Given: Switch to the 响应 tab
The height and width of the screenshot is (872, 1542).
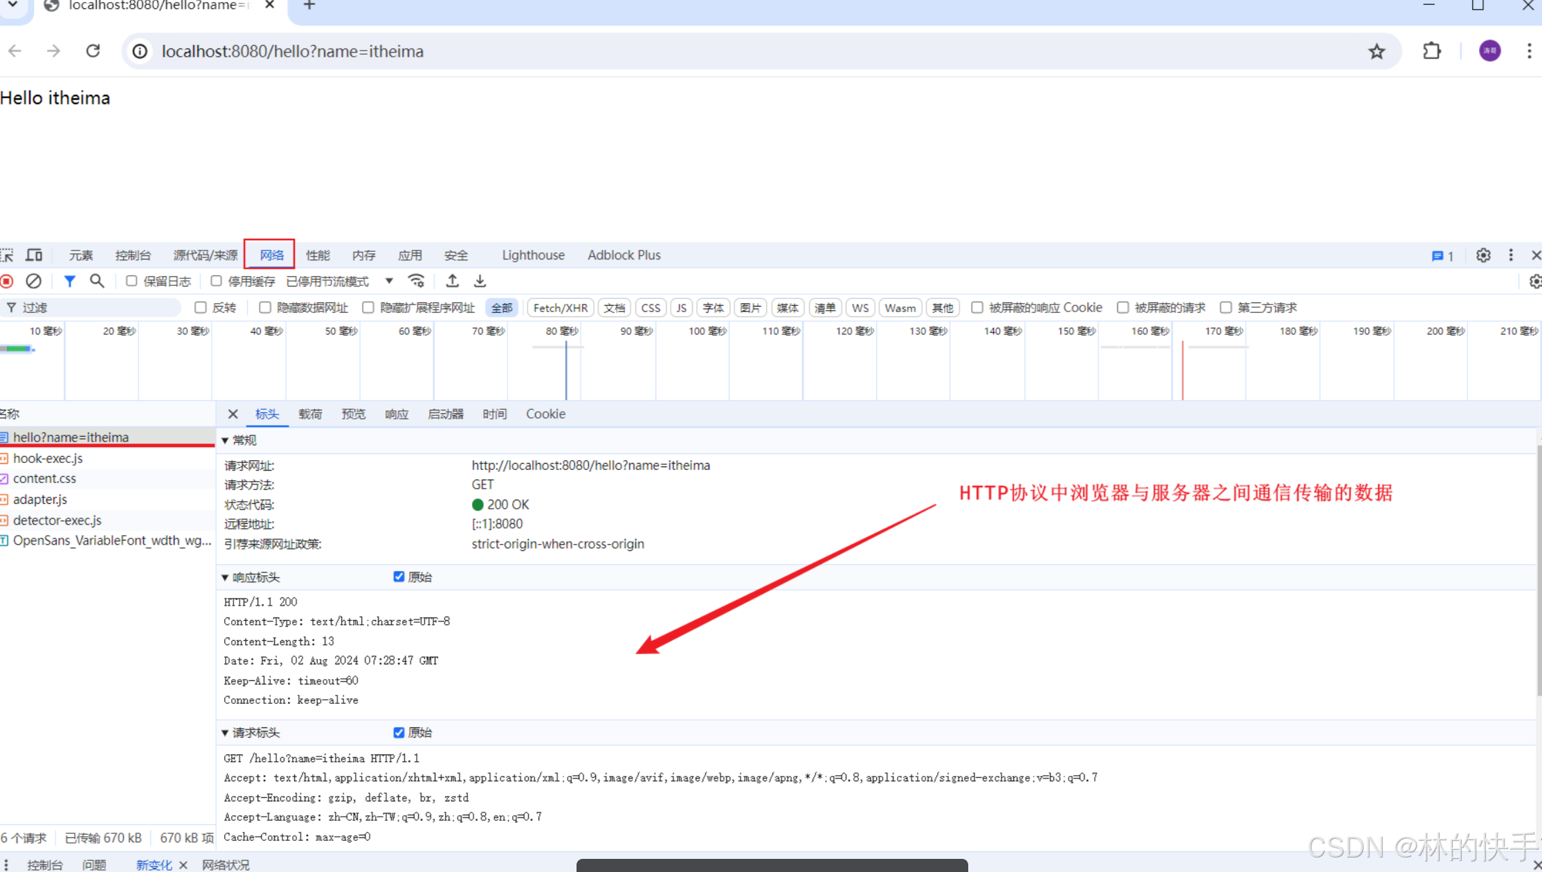Looking at the screenshot, I should [x=397, y=414].
